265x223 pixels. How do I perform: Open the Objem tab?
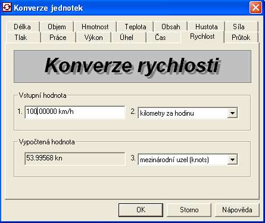click(57, 27)
